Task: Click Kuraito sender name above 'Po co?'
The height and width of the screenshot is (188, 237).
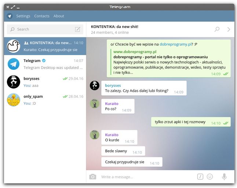Action: click(x=112, y=104)
